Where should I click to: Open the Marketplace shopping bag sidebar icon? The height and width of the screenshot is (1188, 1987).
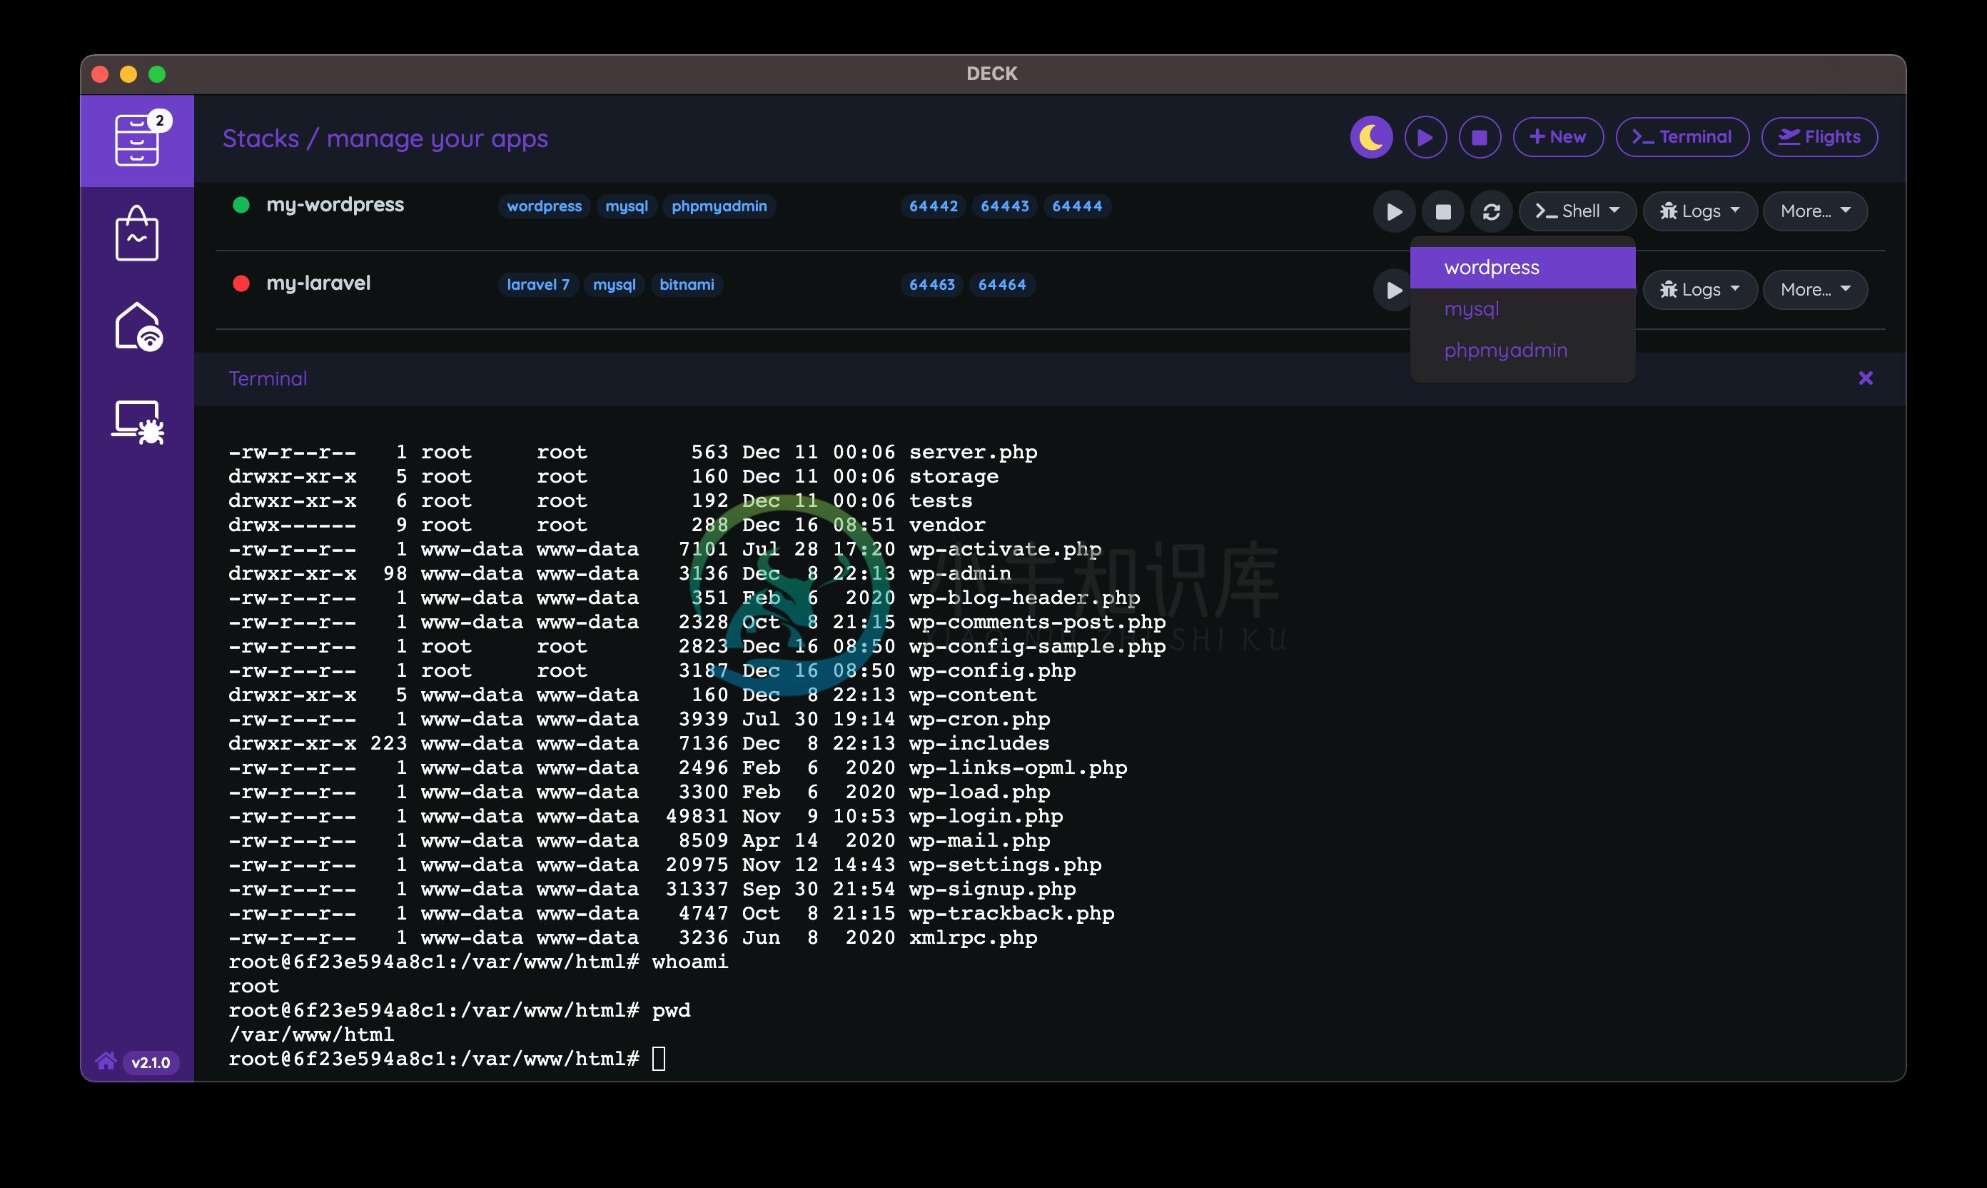[x=137, y=233]
